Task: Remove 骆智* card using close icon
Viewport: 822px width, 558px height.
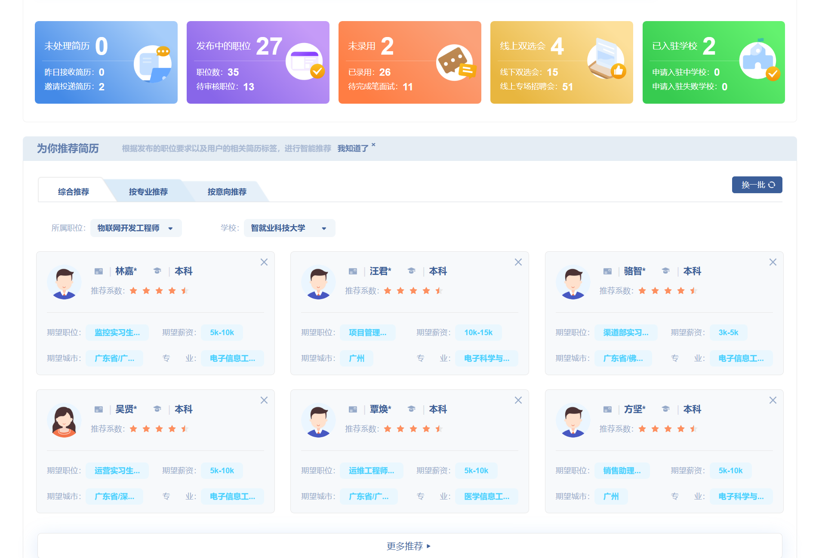Action: click(x=773, y=262)
